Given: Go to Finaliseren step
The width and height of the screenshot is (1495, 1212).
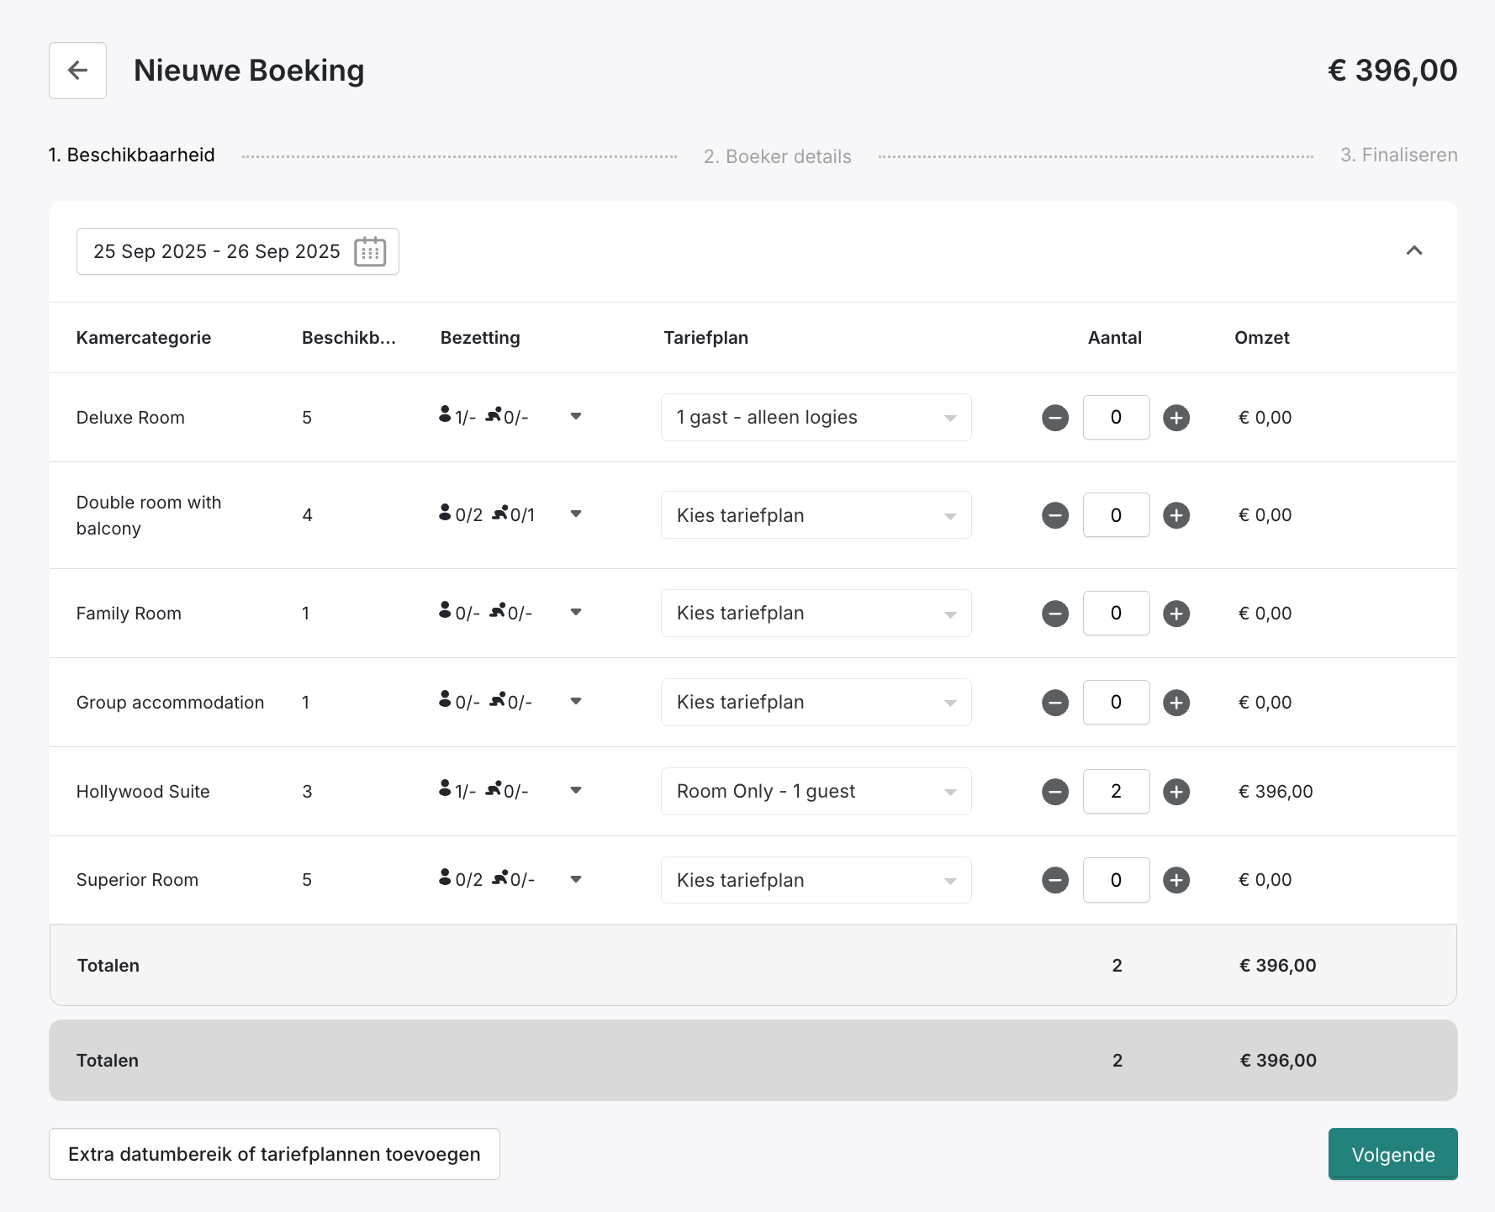Looking at the screenshot, I should click(1399, 155).
